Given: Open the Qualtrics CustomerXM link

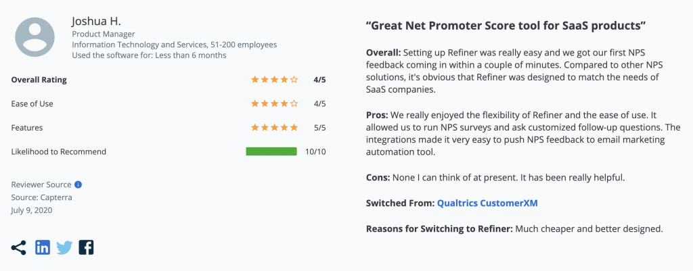Looking at the screenshot, I should pyautogui.click(x=487, y=203).
